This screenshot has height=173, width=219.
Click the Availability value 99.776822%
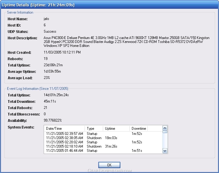point(53,120)
